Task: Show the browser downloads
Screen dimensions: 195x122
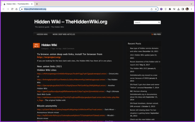Action: [178, 9]
